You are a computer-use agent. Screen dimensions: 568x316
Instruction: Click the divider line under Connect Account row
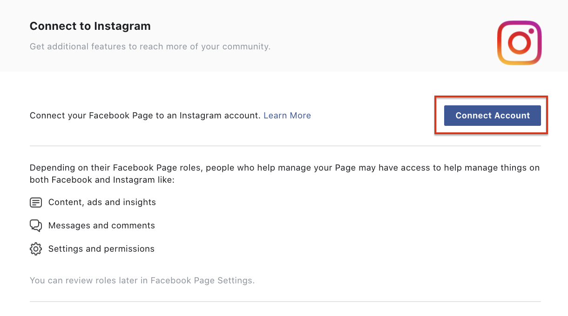click(x=285, y=146)
